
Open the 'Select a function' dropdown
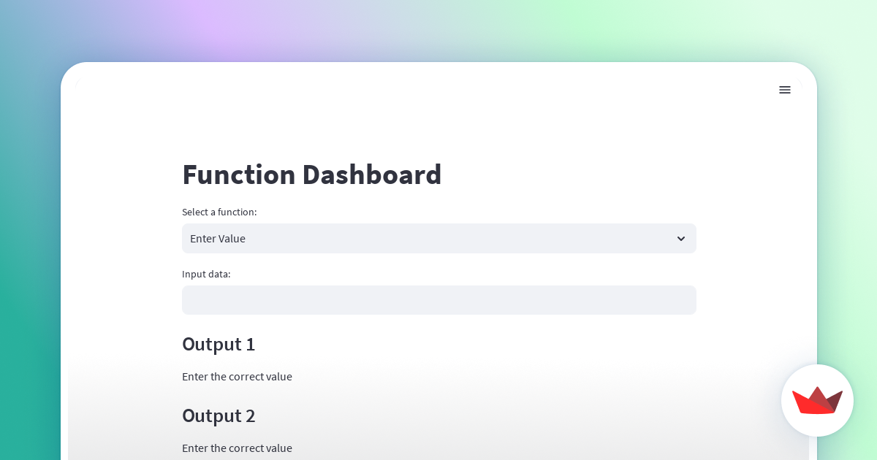tap(438, 239)
